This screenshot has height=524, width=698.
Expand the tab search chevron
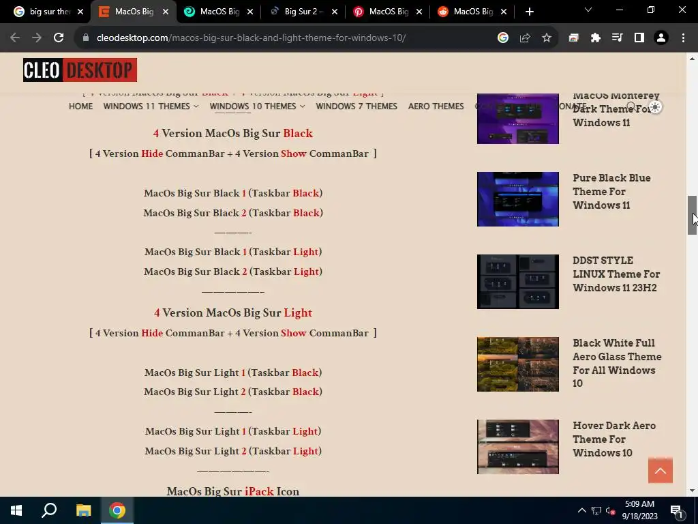click(588, 10)
